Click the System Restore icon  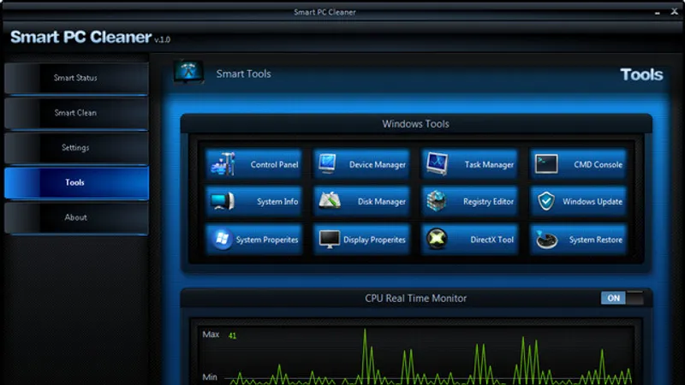pos(546,240)
